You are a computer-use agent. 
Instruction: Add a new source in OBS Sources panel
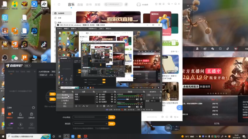coord(97,106)
